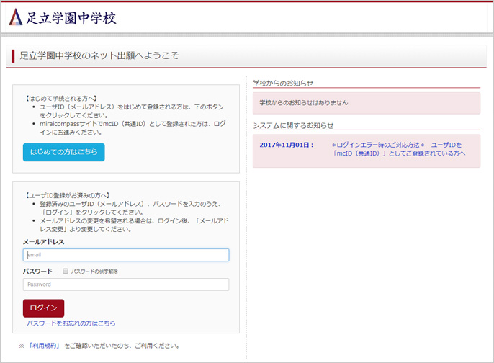Focus the メールアドレス email input field
The height and width of the screenshot is (363, 494).
pos(126,255)
